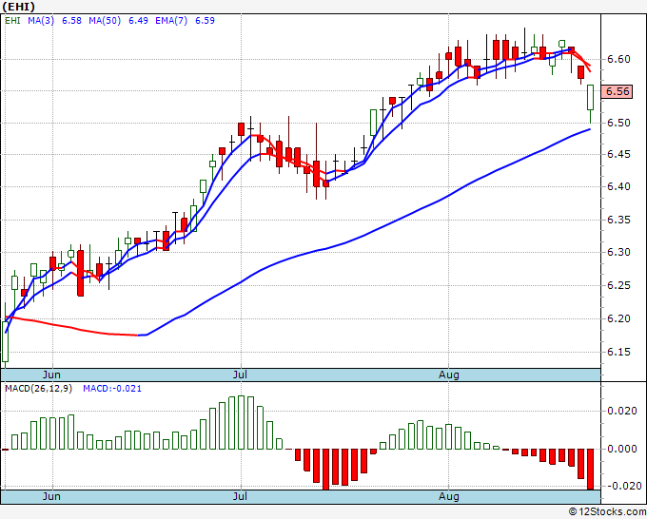Click the EMA(7) value 6.59
Image resolution: width=647 pixels, height=519 pixels.
click(x=205, y=21)
